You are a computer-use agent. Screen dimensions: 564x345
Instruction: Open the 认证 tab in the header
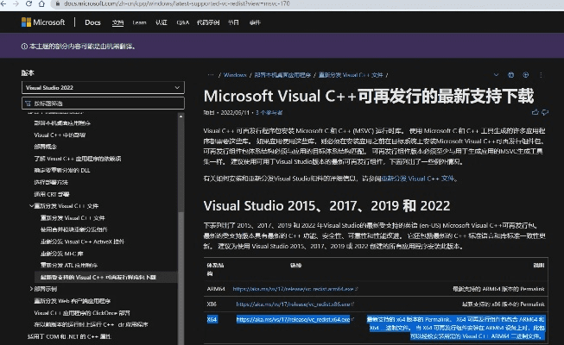(162, 22)
